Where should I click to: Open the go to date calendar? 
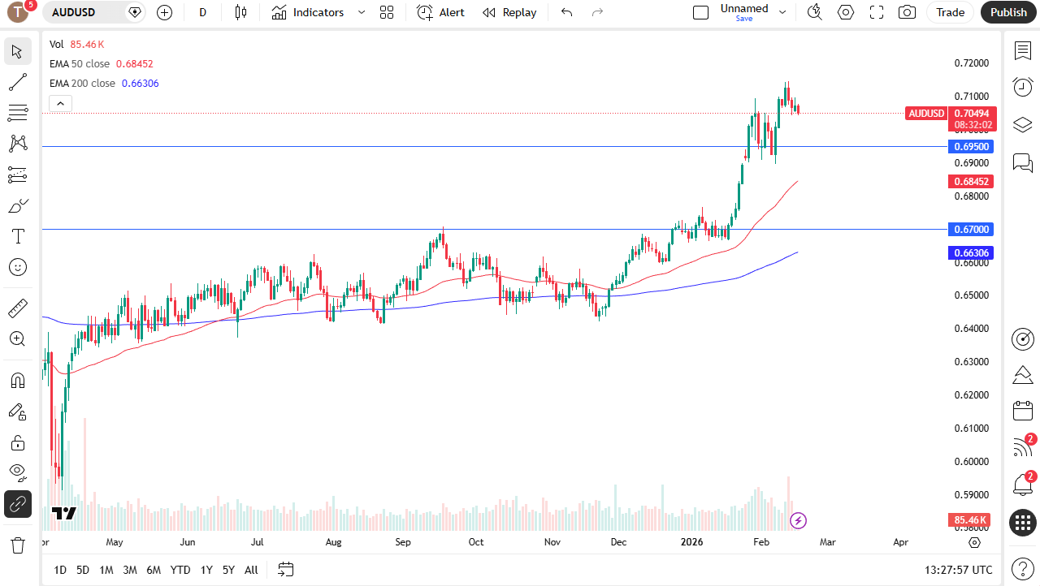(285, 570)
